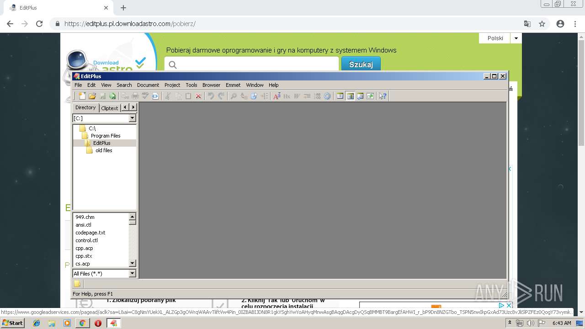
Task: Click the Paste clipboard icon in toolbar
Action: (188, 96)
